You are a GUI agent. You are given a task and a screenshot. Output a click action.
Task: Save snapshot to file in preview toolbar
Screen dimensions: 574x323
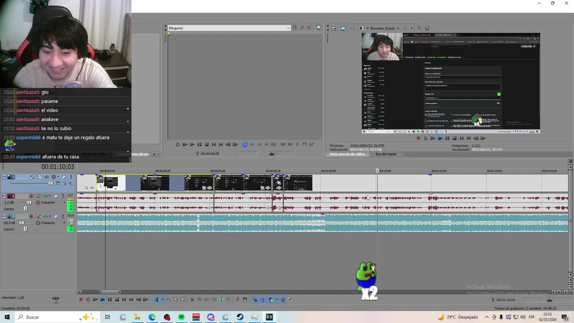coord(427,28)
